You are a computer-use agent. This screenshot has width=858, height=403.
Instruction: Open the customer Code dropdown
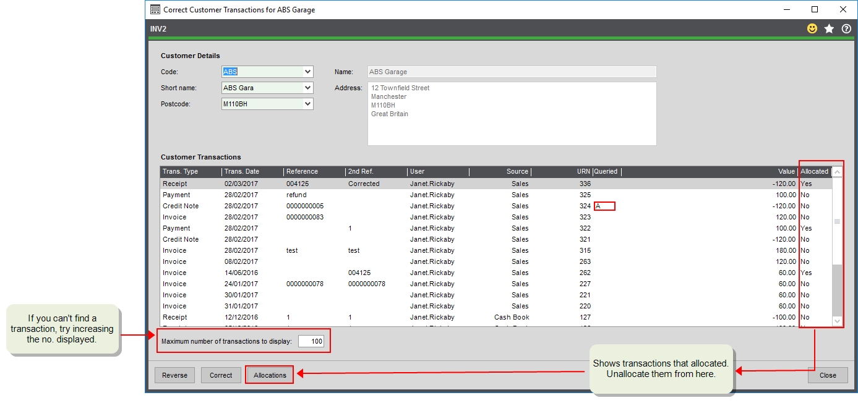point(308,71)
